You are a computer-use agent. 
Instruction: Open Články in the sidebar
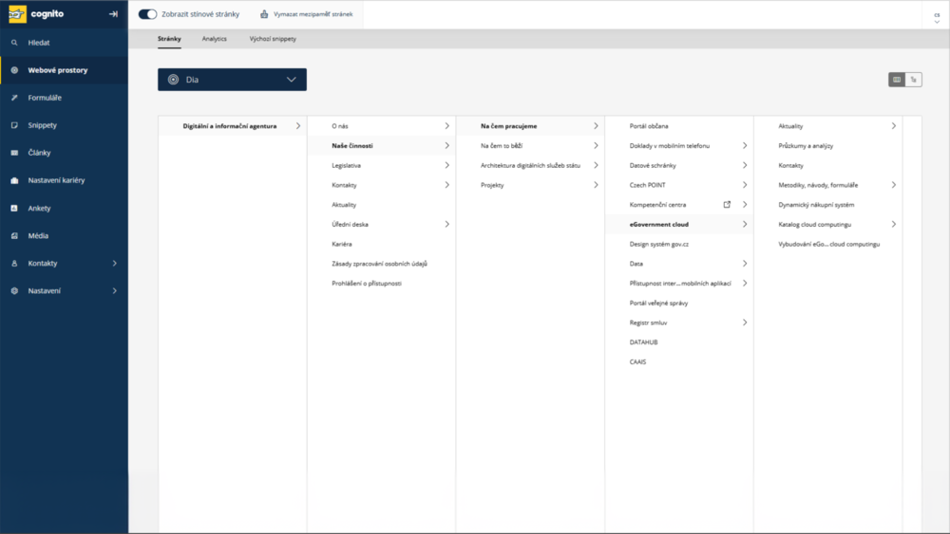point(39,153)
